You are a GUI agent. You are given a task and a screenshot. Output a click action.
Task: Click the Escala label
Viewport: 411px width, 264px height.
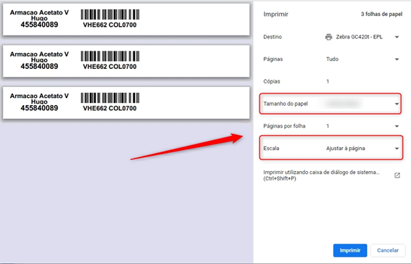pyautogui.click(x=271, y=149)
